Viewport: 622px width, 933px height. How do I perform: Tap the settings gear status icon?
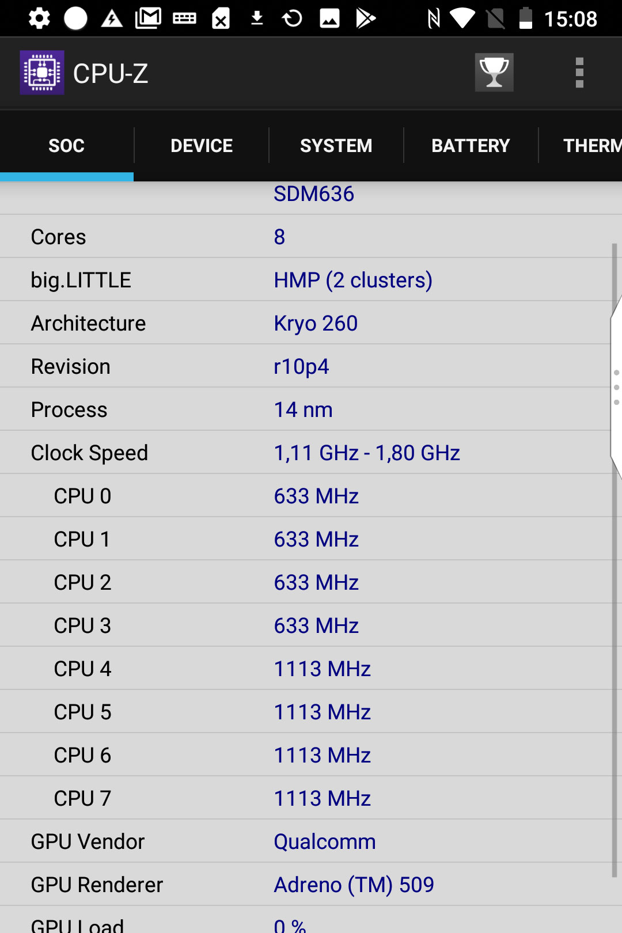click(39, 18)
